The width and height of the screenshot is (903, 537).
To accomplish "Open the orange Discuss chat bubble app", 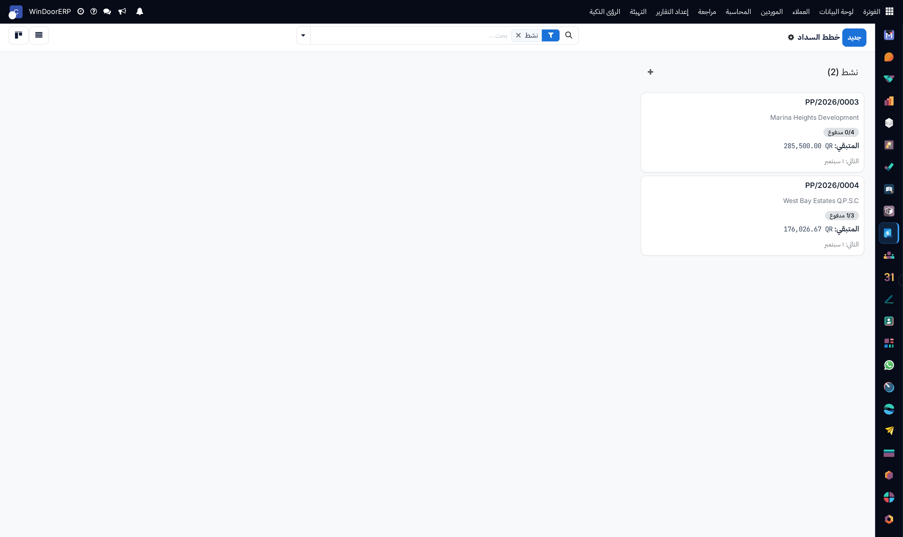I will coord(889,57).
